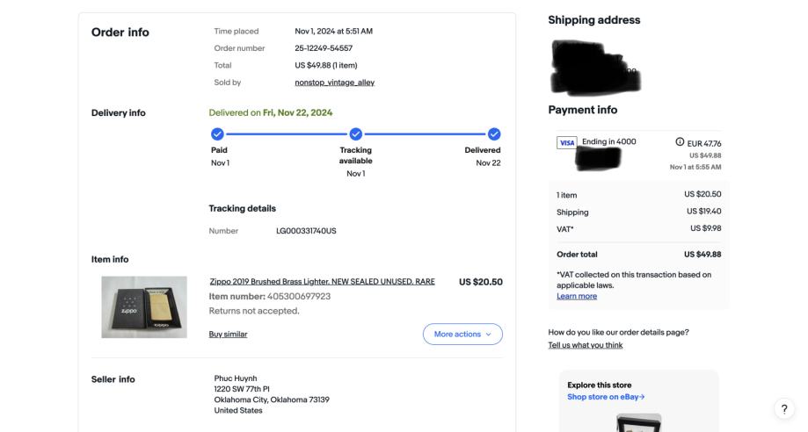Image resolution: width=808 pixels, height=432 pixels.
Task: Click tracking number LG000331740US
Action: [306, 231]
